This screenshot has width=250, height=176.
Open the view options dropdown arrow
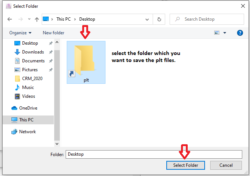click(225, 33)
